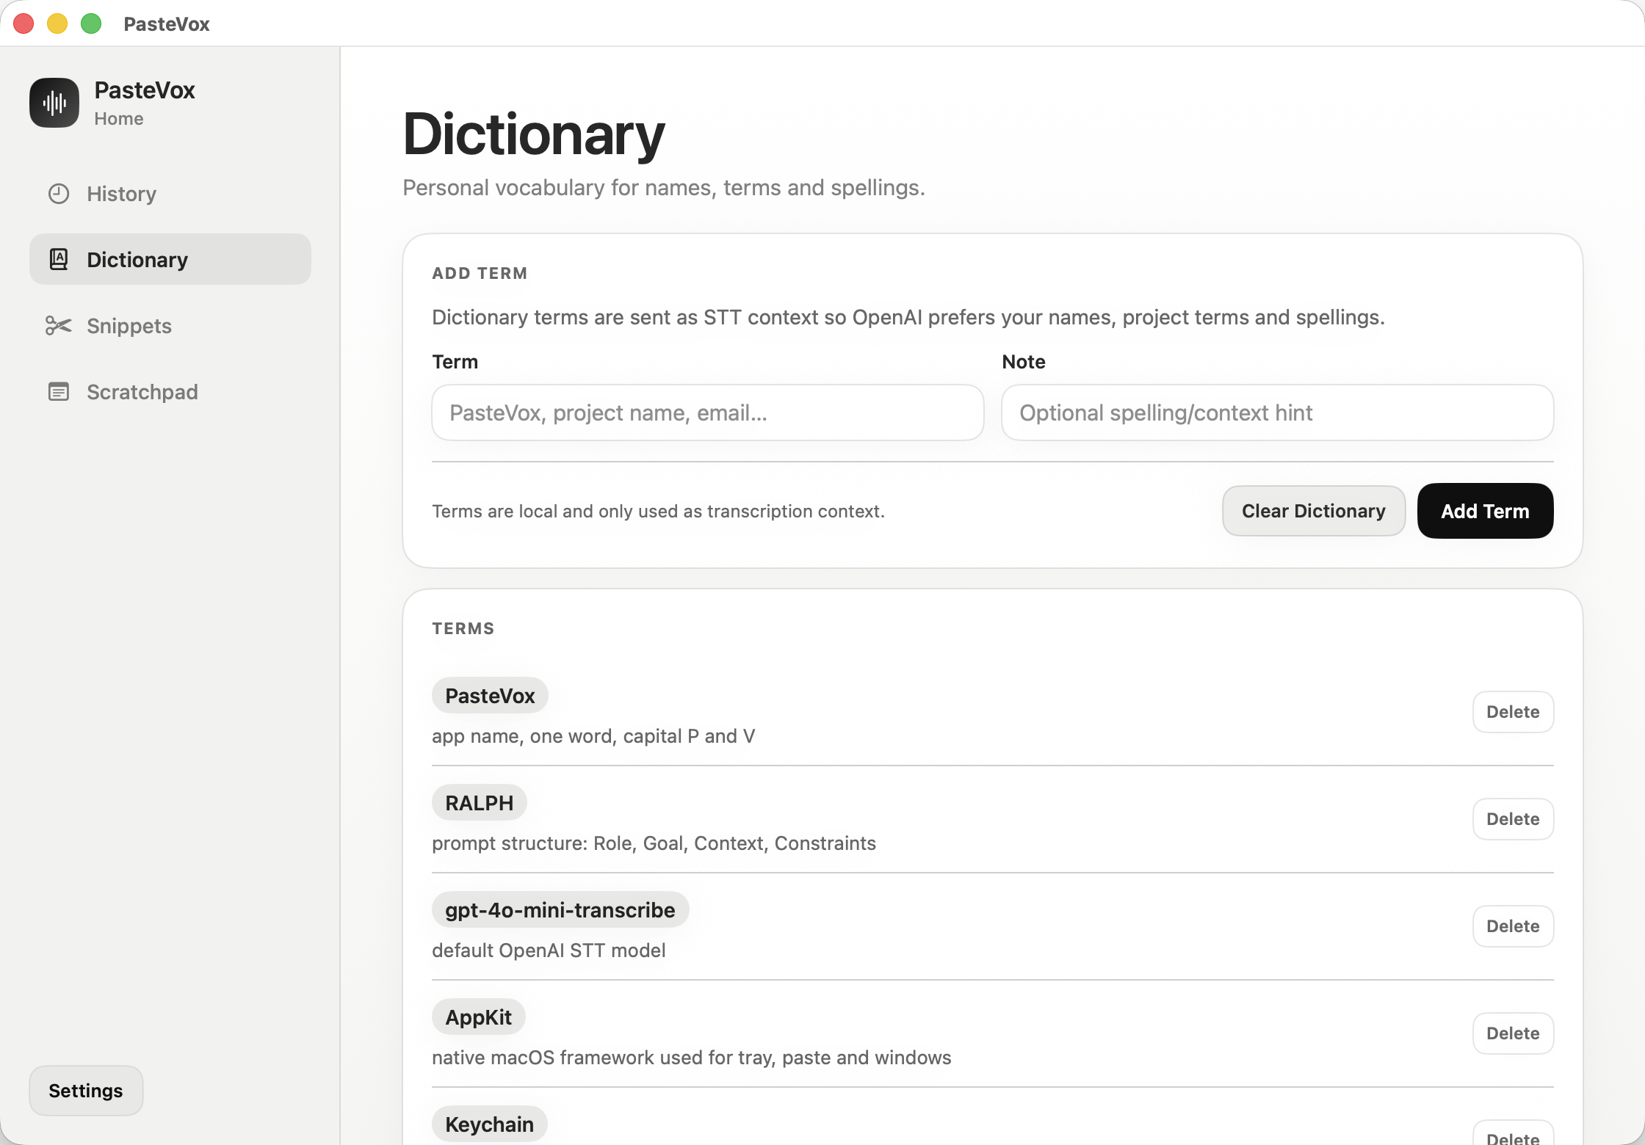This screenshot has width=1645, height=1145.
Task: Click the TERMS section header
Action: (463, 628)
